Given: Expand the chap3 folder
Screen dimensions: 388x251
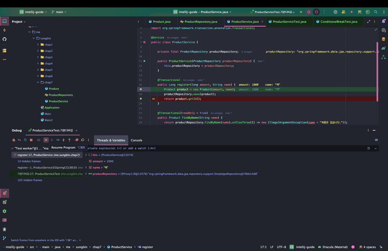Looking at the screenshot, I should 38,57.
